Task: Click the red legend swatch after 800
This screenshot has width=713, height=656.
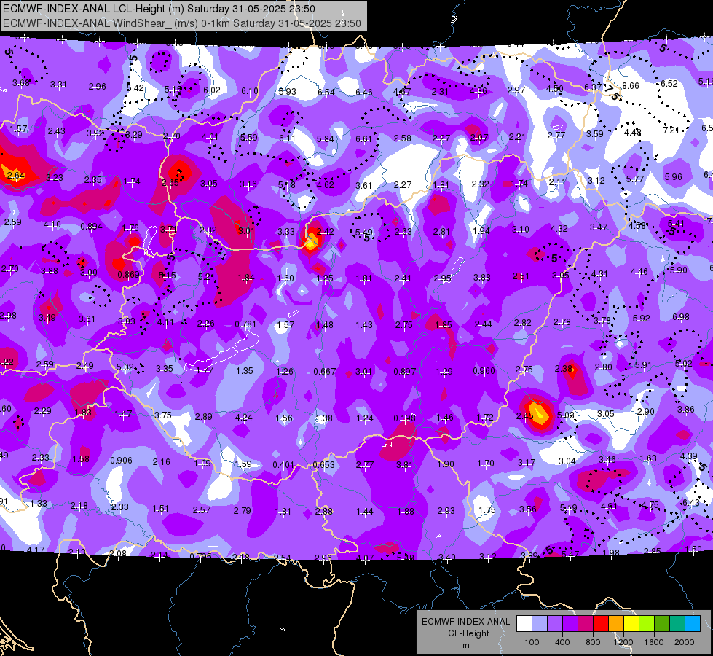Action: (x=601, y=624)
